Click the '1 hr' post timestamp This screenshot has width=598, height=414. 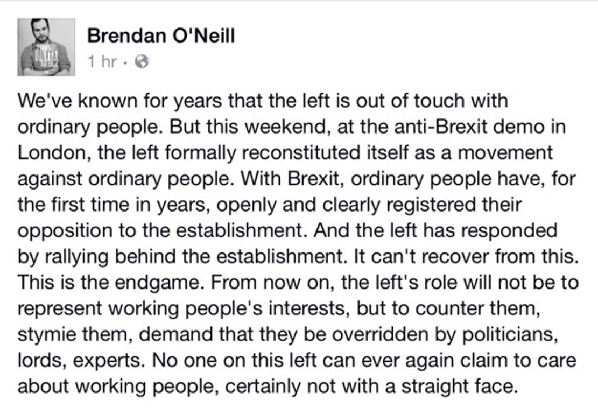coord(102,62)
